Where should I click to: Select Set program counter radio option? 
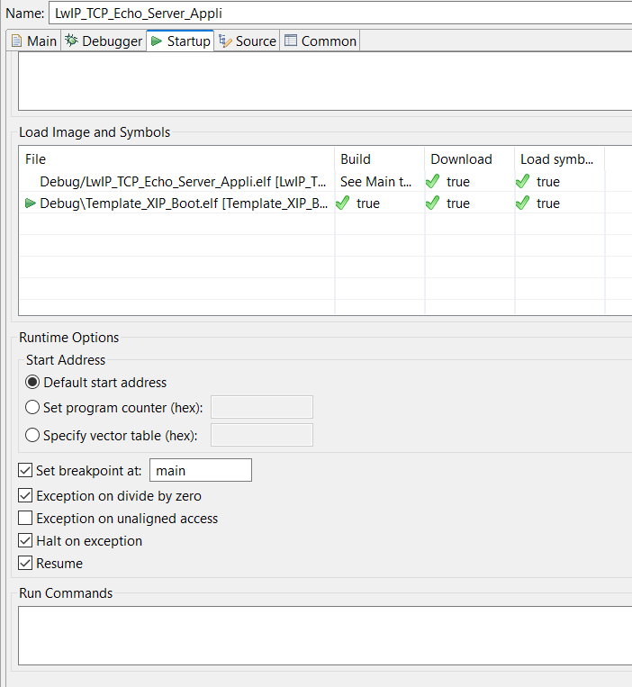[x=33, y=408]
